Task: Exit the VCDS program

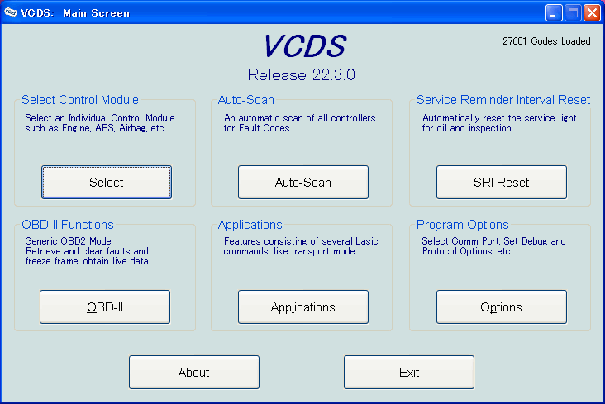Action: click(409, 372)
